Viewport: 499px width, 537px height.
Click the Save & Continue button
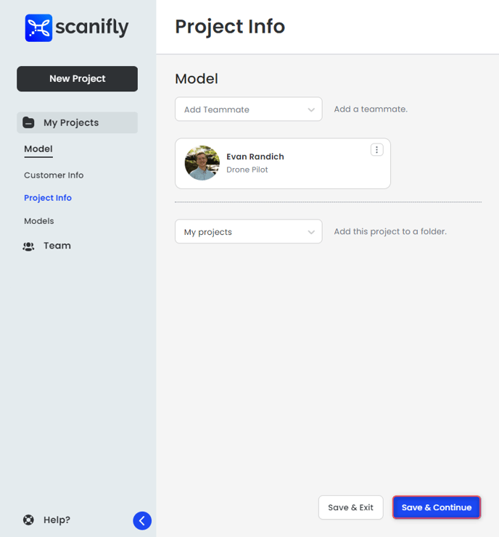(x=437, y=507)
